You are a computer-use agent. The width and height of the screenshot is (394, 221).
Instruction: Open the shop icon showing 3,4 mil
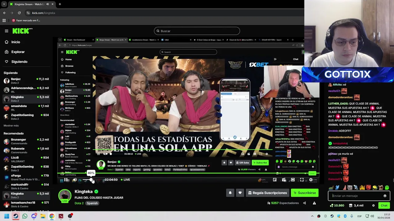point(356,205)
